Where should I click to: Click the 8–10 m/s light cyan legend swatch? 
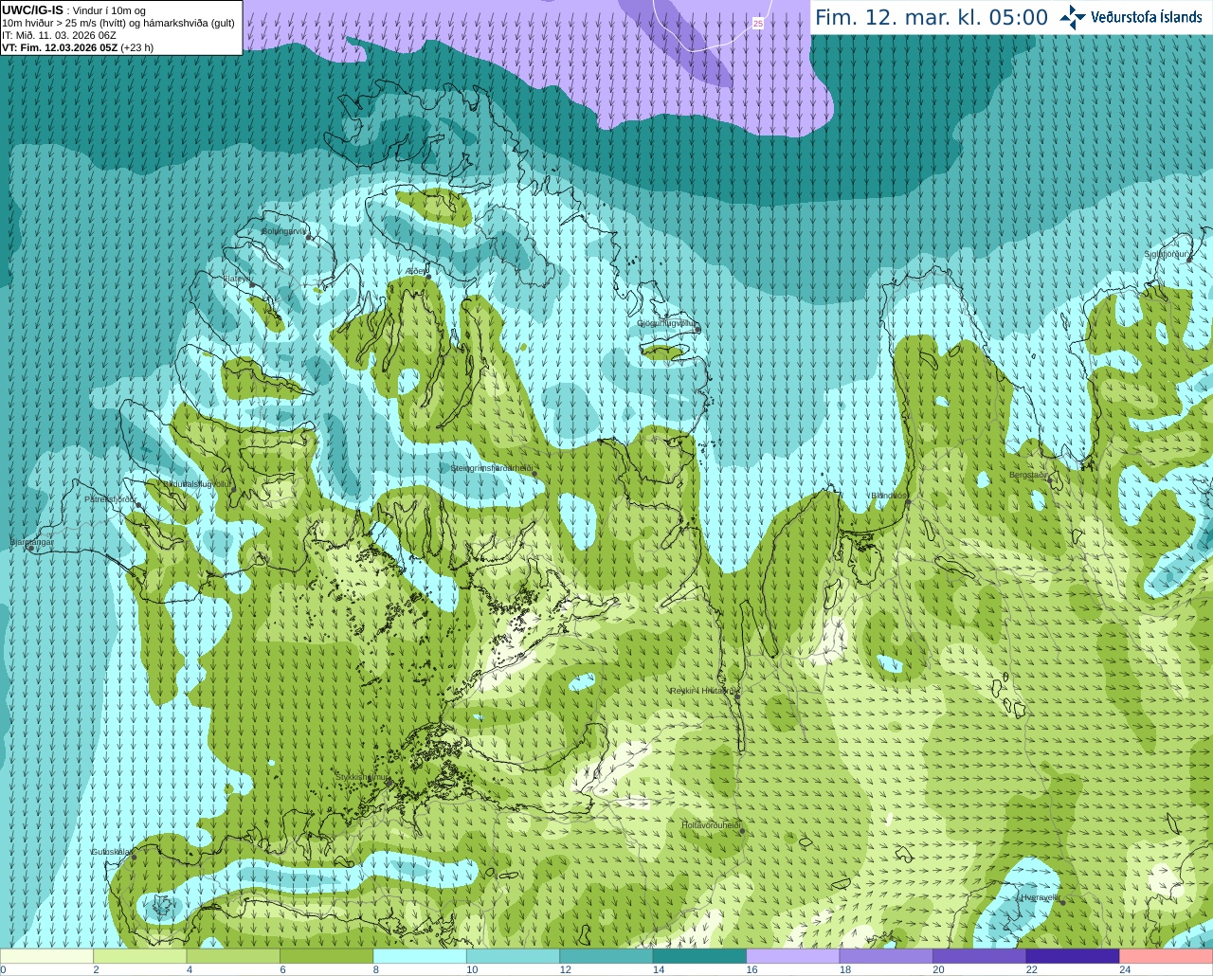pos(420,956)
